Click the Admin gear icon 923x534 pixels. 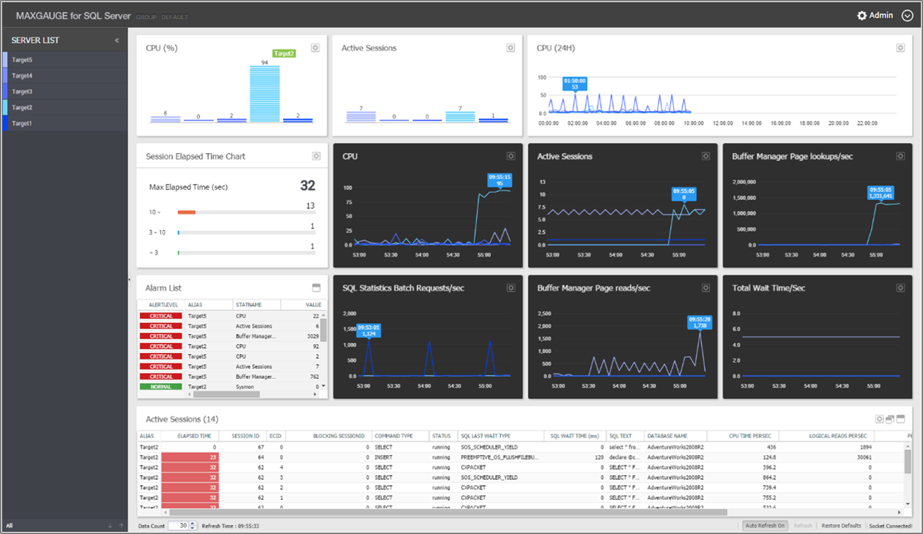tap(861, 15)
